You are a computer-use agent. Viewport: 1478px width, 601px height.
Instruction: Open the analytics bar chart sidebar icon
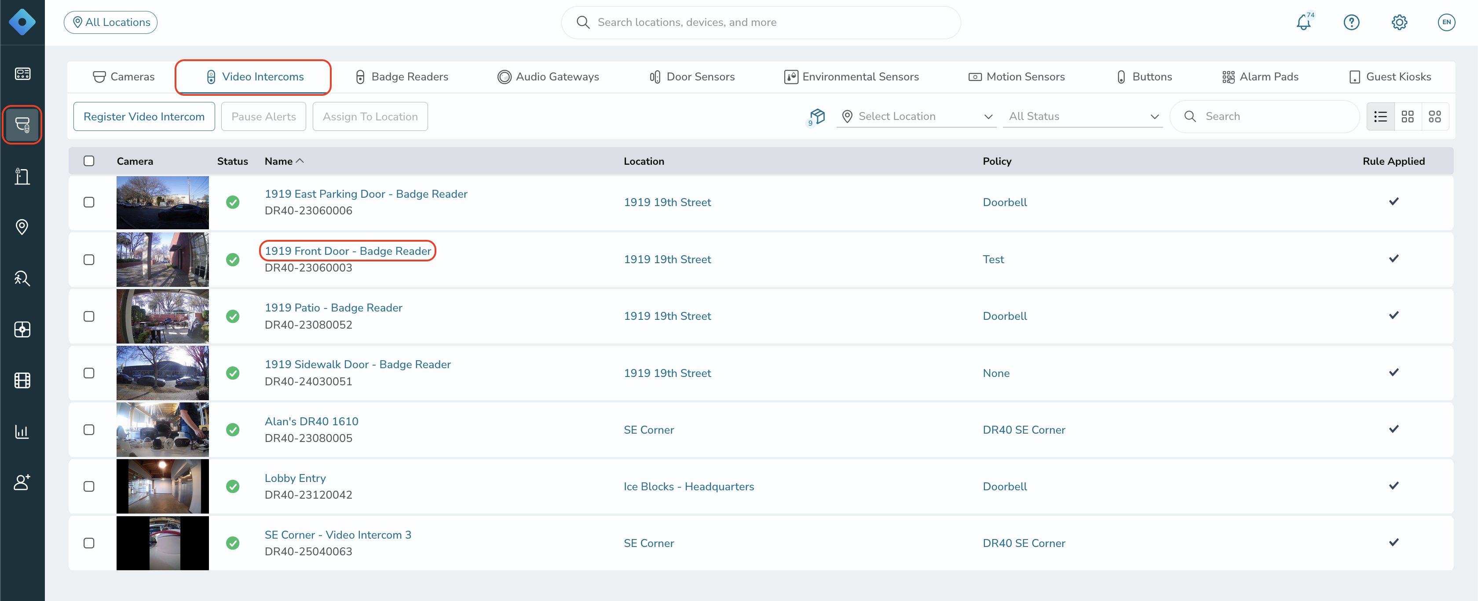coord(22,431)
